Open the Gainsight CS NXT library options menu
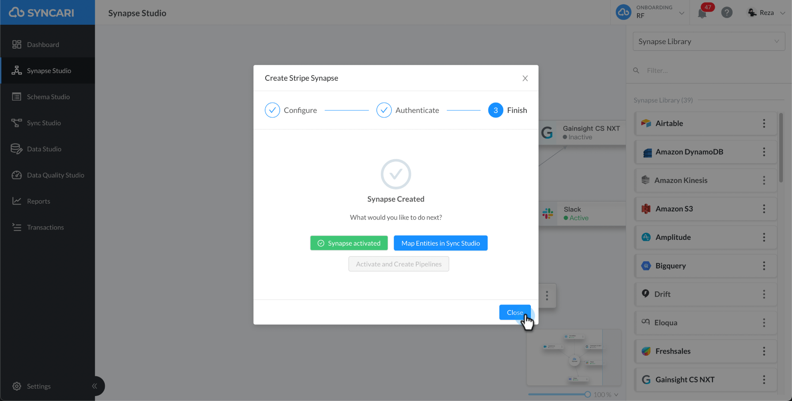Viewport: 792px width, 401px height. click(x=764, y=380)
